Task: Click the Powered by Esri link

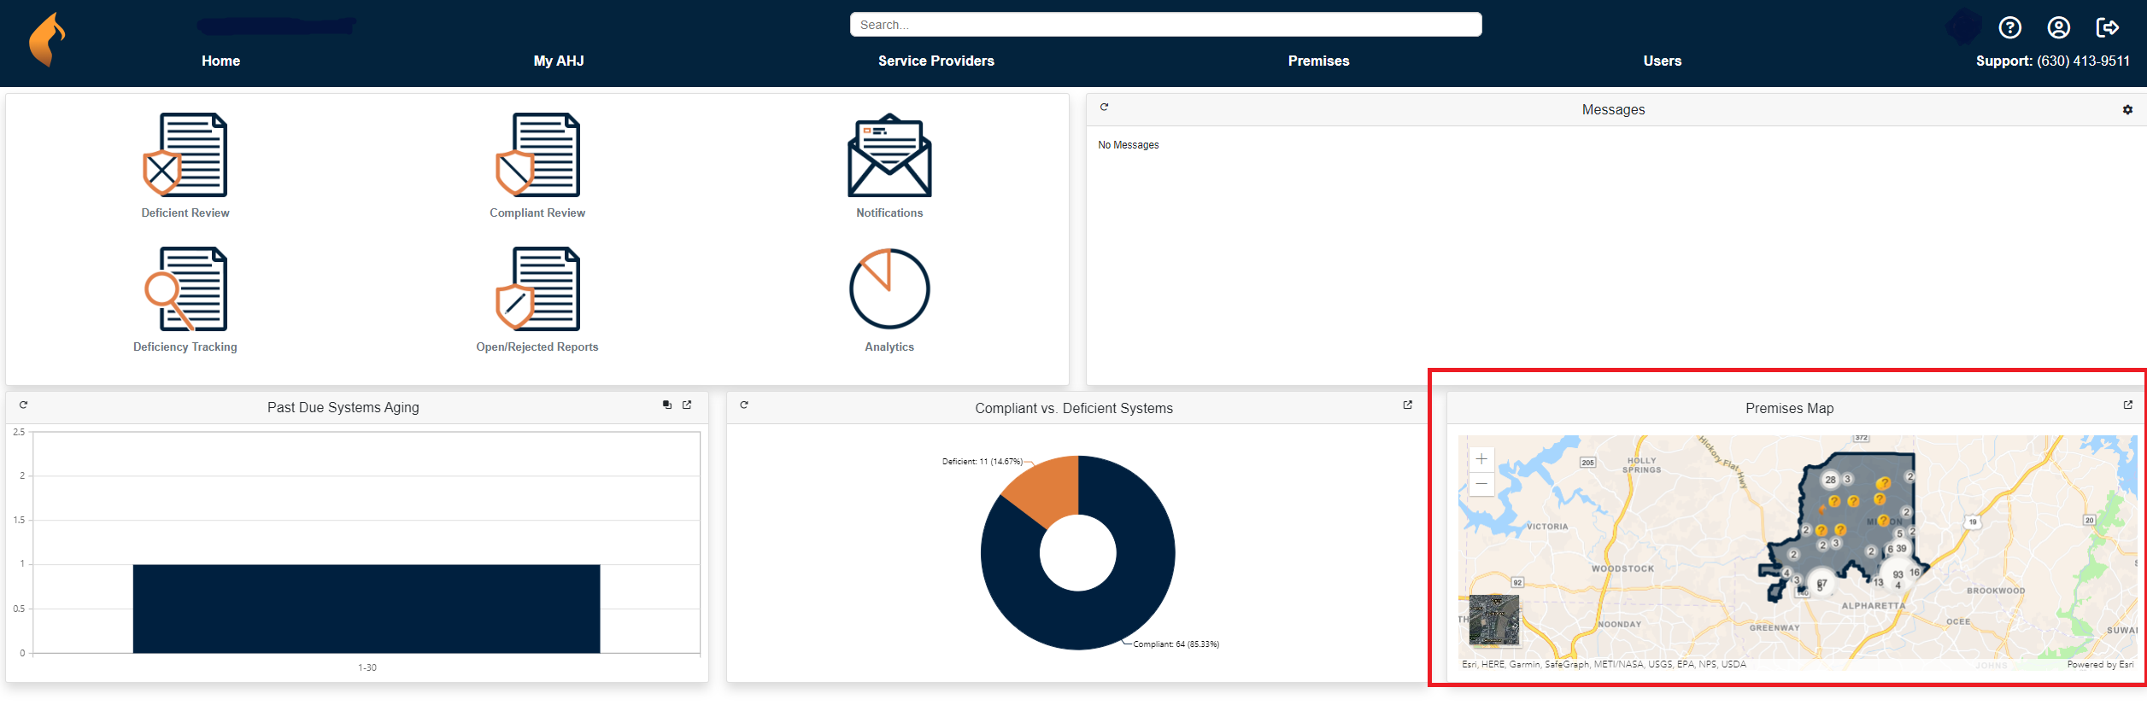Action: click(2100, 664)
